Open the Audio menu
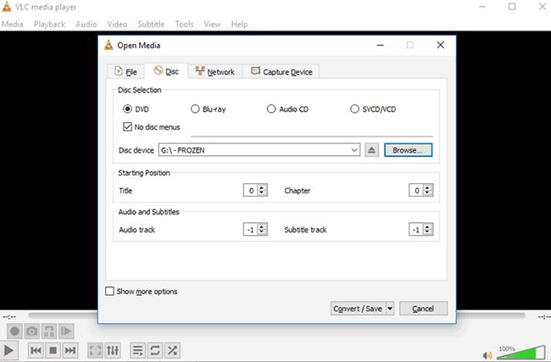The width and height of the screenshot is (551, 362). click(86, 25)
